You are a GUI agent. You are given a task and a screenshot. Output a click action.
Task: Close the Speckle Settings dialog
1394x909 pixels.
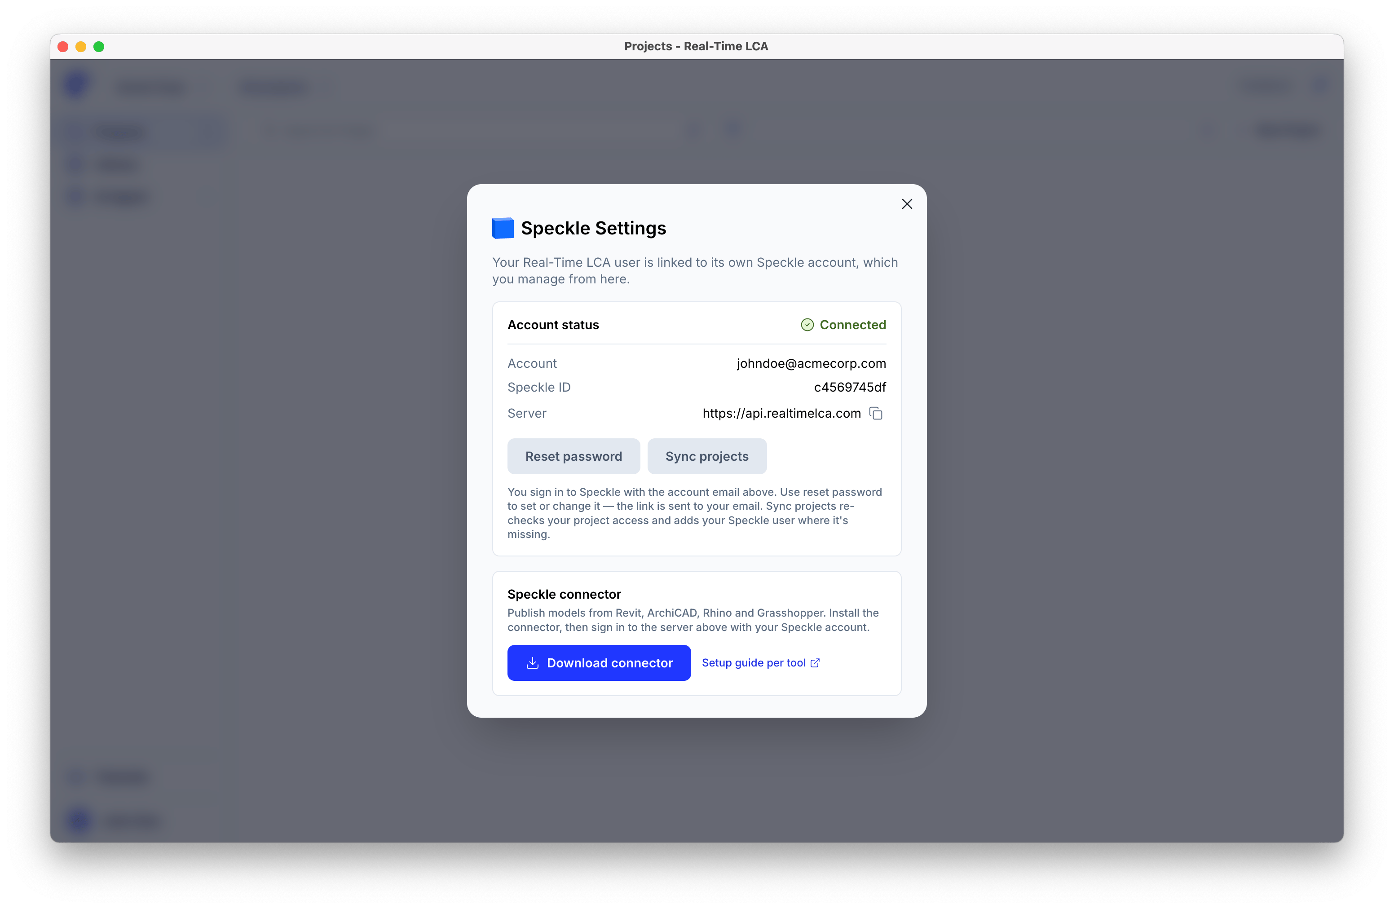click(x=907, y=204)
